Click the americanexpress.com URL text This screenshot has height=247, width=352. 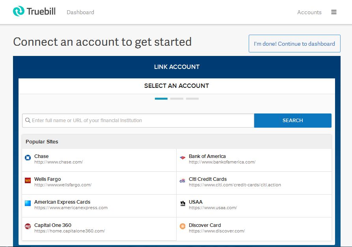(71, 208)
